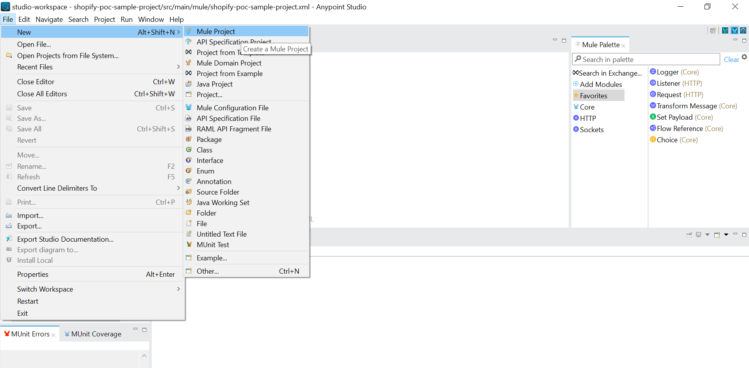Click the Interface icon
Viewport: 749px width, 368px height.
[189, 160]
